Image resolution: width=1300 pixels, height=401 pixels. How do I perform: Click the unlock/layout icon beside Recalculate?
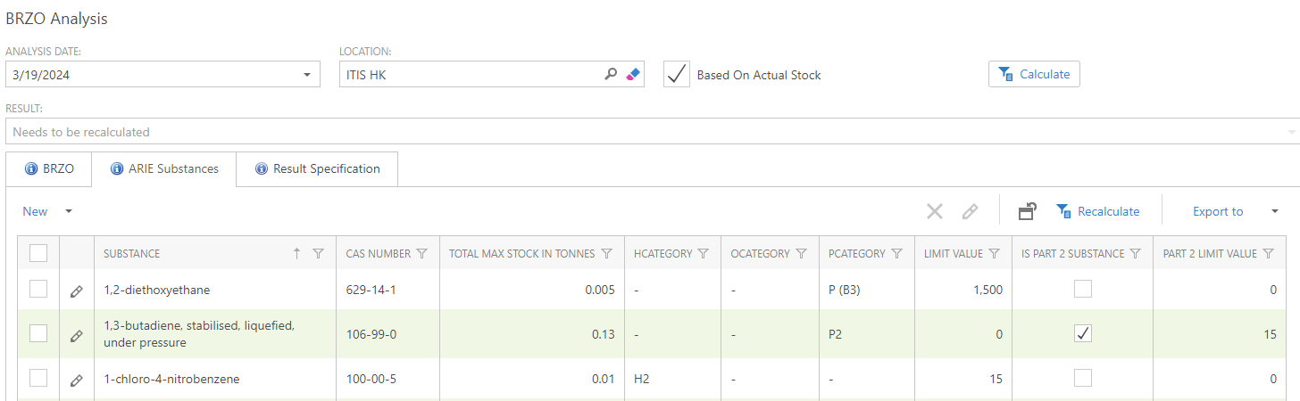tap(1028, 211)
